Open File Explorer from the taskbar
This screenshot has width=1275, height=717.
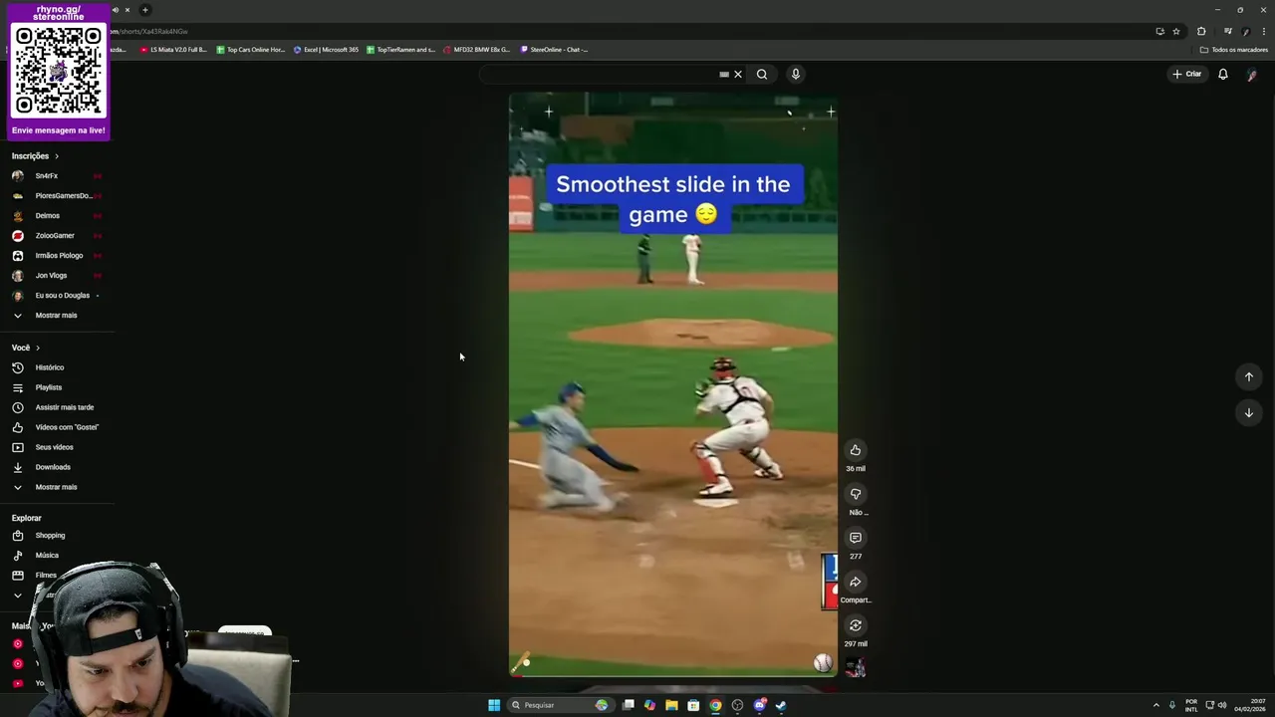pos(671,705)
